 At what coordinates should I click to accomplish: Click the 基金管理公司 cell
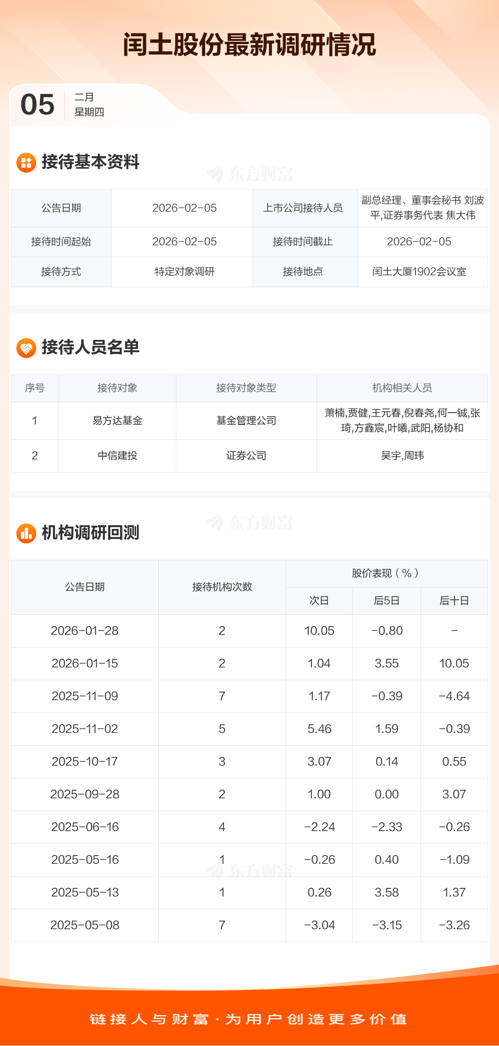click(x=246, y=421)
